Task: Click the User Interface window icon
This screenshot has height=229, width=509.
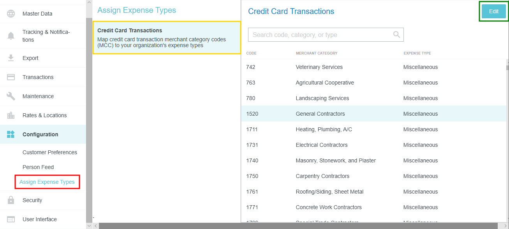Action: (x=11, y=219)
